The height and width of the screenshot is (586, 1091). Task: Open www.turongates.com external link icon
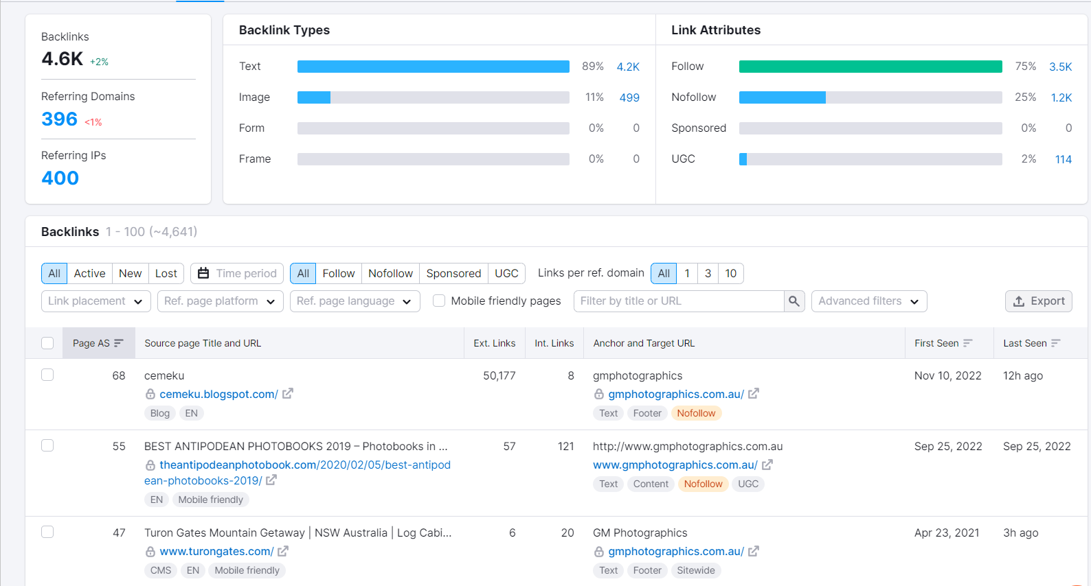pos(283,550)
